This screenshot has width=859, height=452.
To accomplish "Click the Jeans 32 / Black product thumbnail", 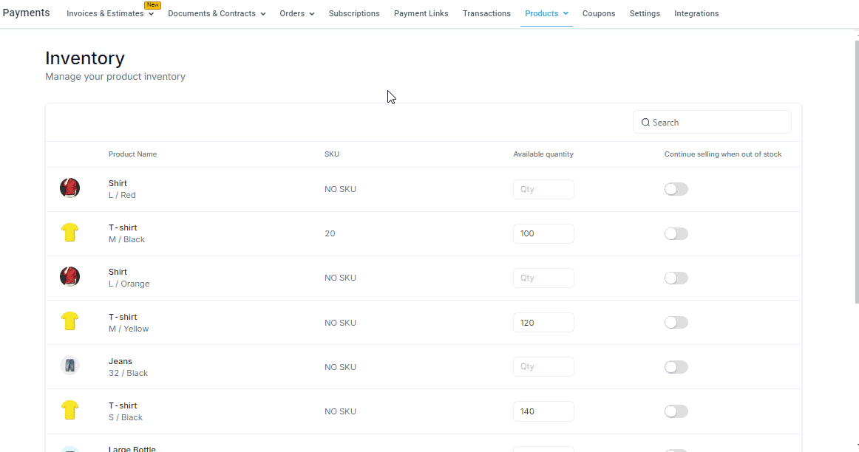I will [x=69, y=366].
